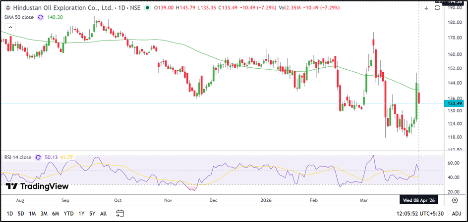Screen dimensions: 468x222
Task: Select the 1D time range
Action: (10, 214)
